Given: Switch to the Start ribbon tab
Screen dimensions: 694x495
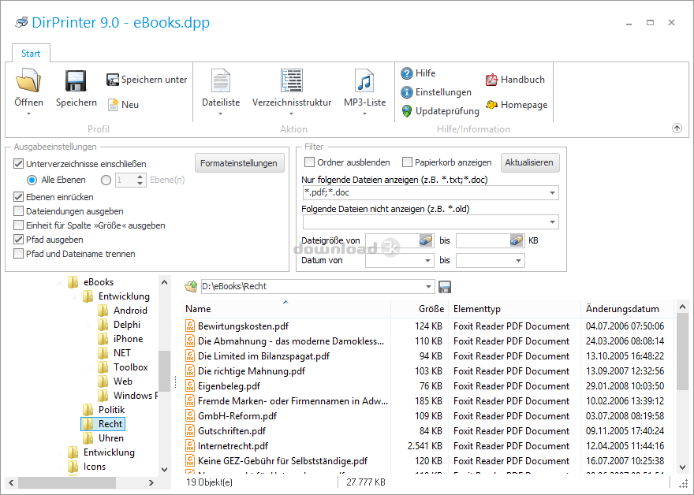Looking at the screenshot, I should coord(32,54).
